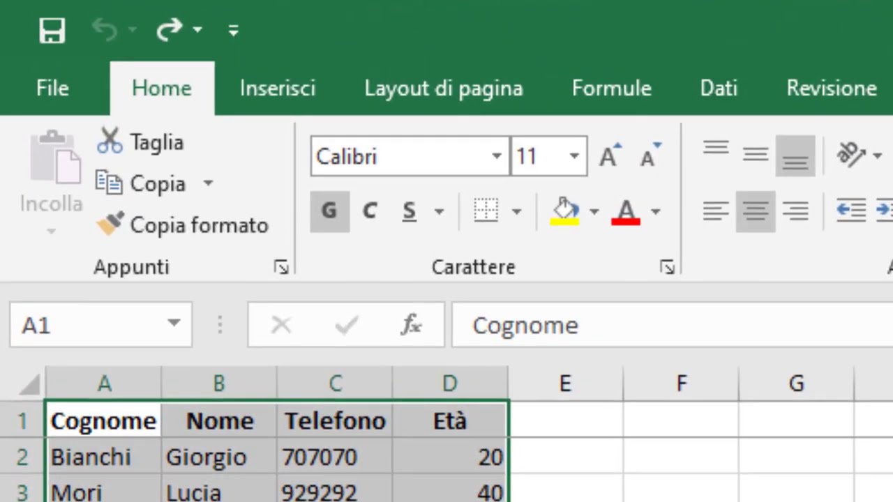The image size is (893, 502).
Task: Toggle italic C formatting
Action: [x=370, y=211]
